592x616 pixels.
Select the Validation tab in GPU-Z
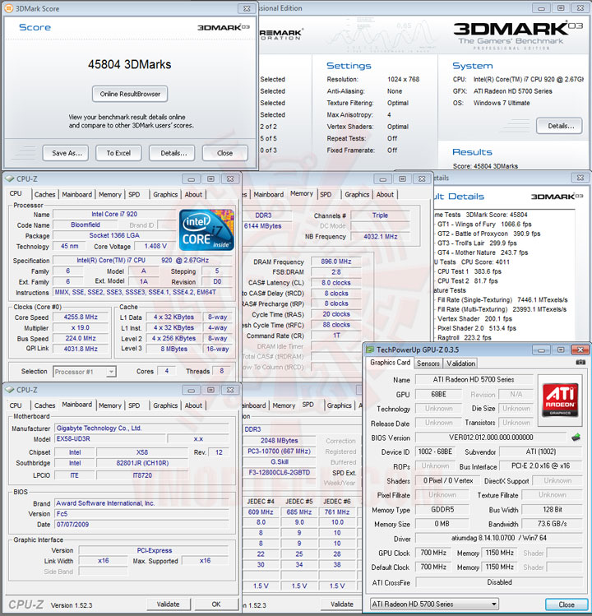coord(460,364)
